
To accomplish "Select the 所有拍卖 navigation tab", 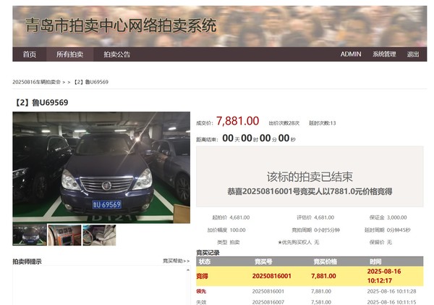I will pyautogui.click(x=70, y=54).
